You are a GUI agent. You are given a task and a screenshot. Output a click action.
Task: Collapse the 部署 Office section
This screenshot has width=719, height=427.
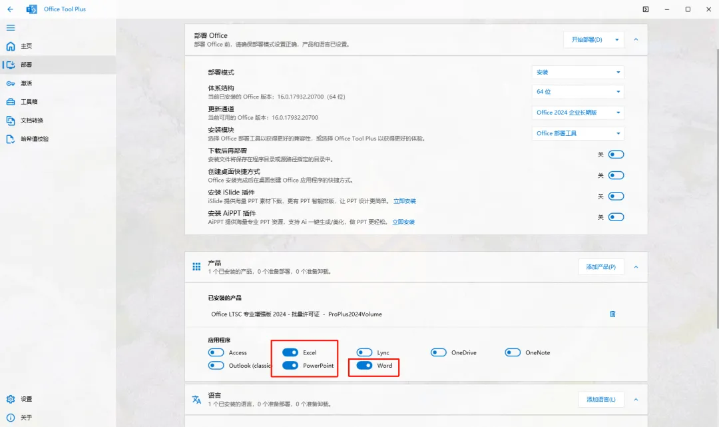[x=636, y=40]
